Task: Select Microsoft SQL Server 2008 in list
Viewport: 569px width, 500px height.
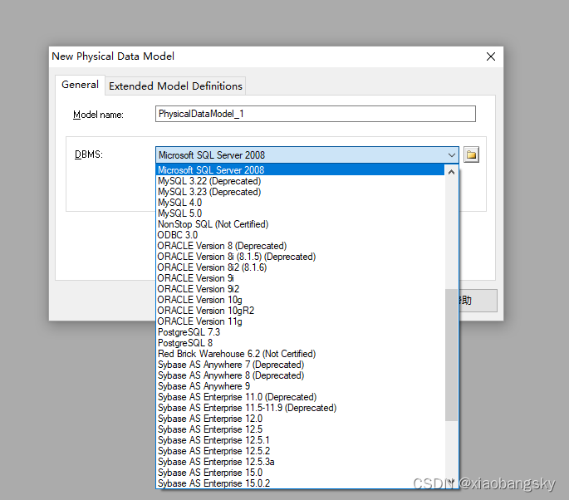Action: [300, 169]
